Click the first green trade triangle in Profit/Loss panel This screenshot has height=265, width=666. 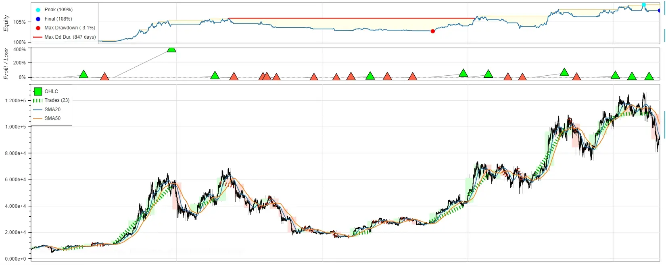[x=84, y=74]
